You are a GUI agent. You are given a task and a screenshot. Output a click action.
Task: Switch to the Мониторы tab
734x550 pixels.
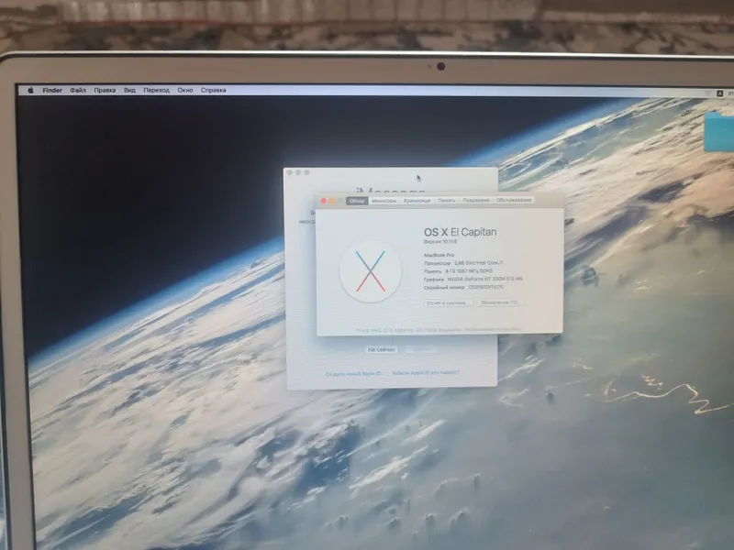(x=384, y=201)
